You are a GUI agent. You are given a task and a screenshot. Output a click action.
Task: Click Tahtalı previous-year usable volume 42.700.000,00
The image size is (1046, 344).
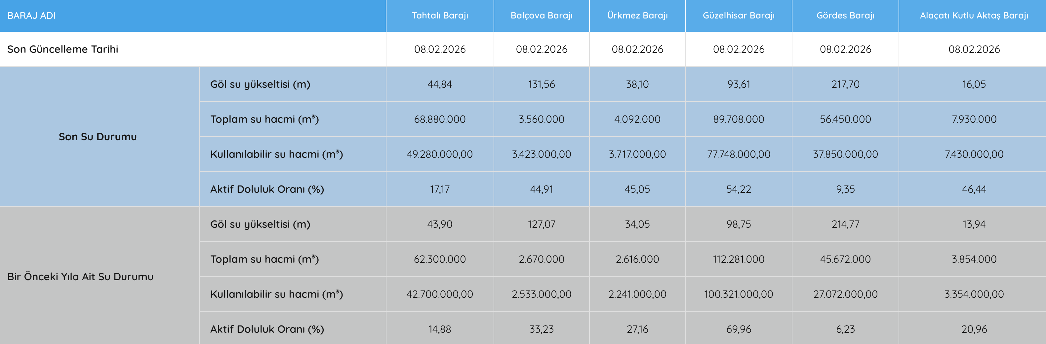coord(440,294)
